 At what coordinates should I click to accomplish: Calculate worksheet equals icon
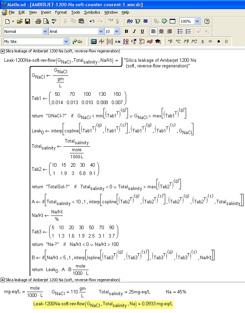146,21
